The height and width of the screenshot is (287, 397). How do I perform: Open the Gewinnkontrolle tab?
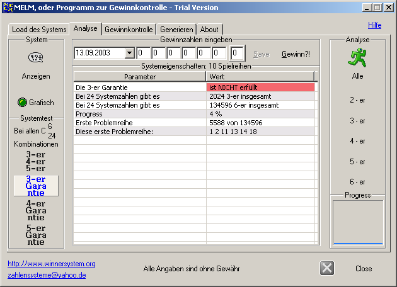[x=129, y=30]
